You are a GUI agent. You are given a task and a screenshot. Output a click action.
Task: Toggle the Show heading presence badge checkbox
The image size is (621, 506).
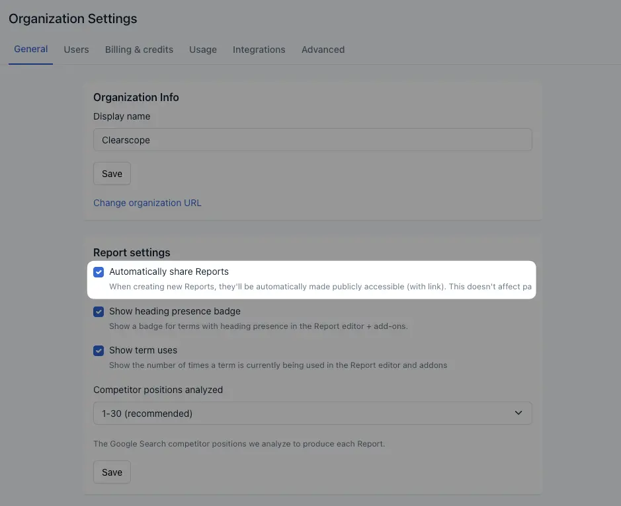99,312
